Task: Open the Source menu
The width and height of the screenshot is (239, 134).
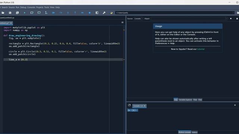Action: point(12,7)
